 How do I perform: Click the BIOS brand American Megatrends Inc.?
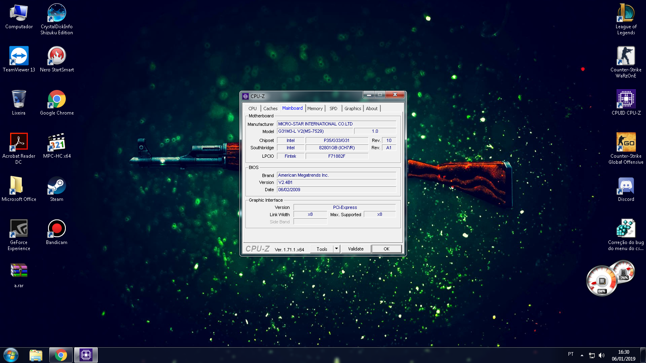pos(336,175)
